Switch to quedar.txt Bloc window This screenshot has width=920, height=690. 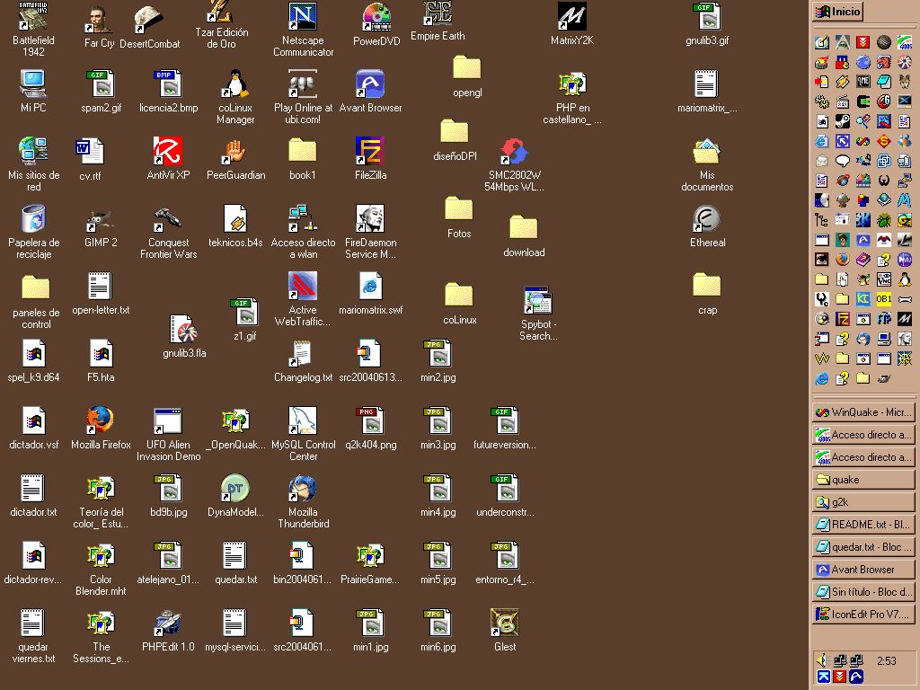coord(863,547)
